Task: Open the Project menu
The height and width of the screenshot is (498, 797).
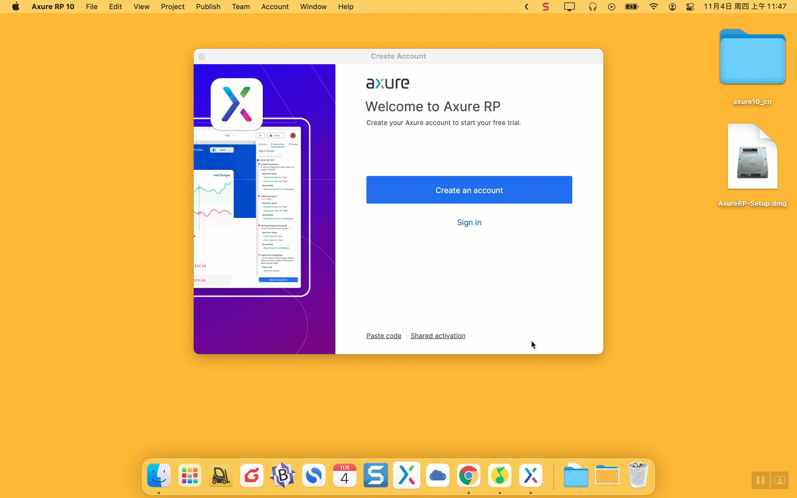Action: [173, 7]
